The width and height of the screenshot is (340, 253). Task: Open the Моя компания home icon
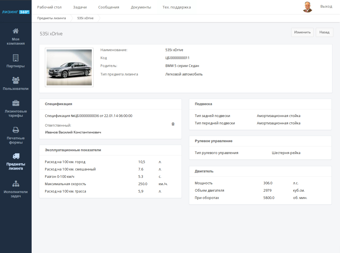coord(16,31)
